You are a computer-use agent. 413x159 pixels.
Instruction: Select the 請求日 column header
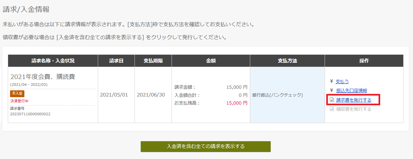116,61
